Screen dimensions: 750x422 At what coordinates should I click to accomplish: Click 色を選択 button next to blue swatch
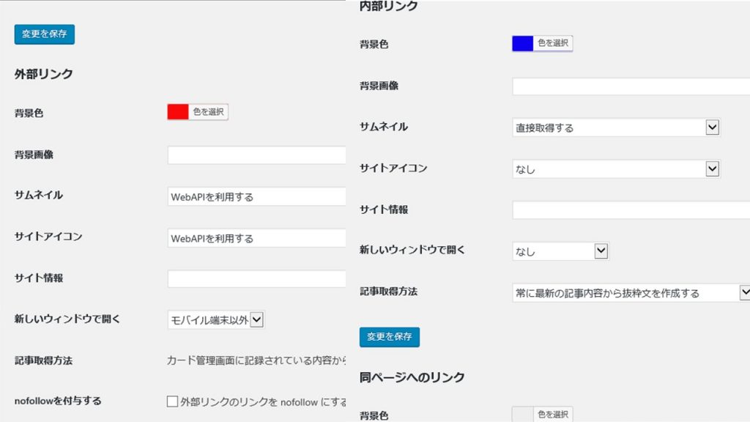click(553, 43)
